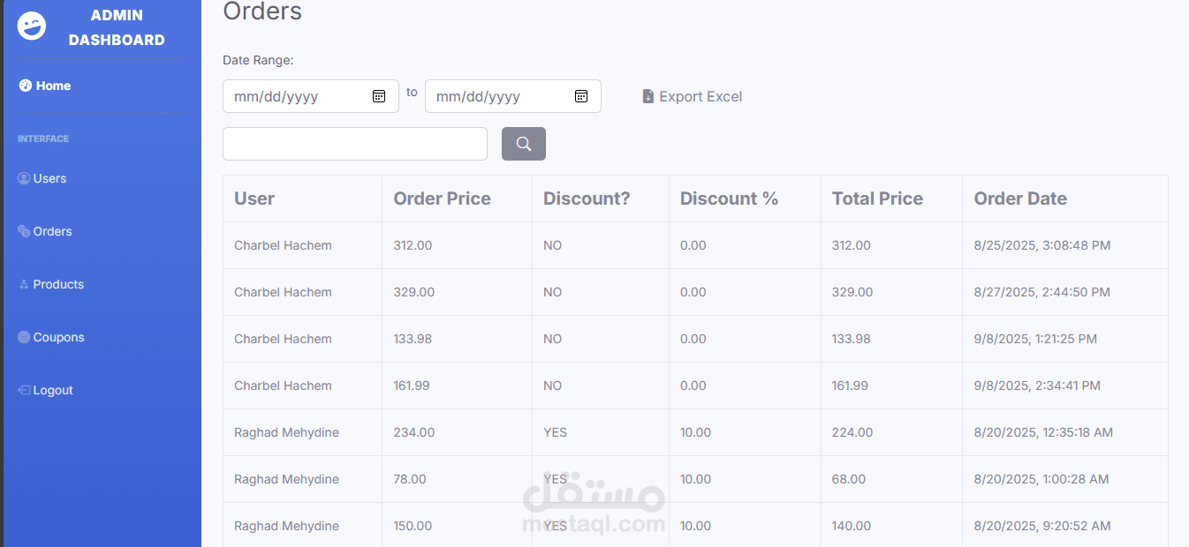Open the start date calendar picker
Viewport: 1189px width, 547px height.
coord(379,96)
